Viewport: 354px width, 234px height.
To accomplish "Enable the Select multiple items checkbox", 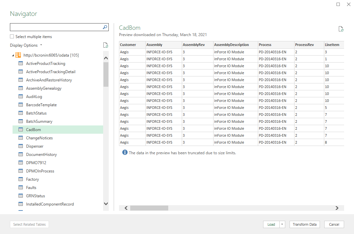I will (12, 36).
